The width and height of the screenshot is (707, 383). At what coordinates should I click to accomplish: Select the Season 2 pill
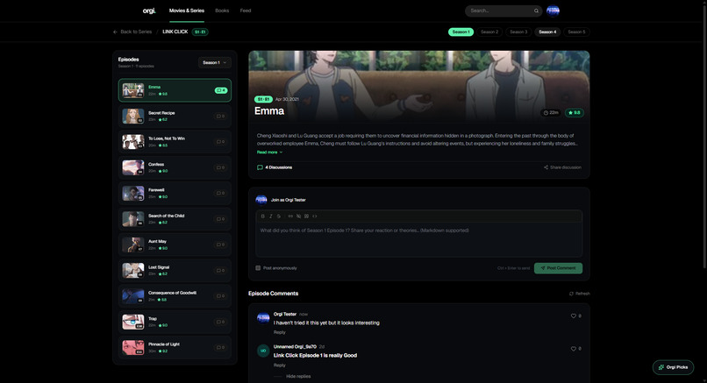click(489, 32)
